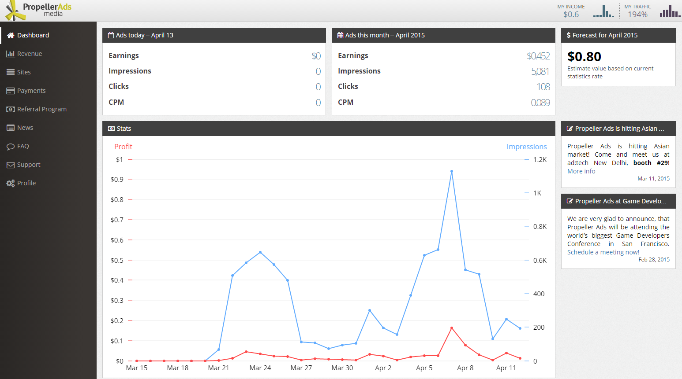682x379 pixels.
Task: Click the Schedule a meeting now link
Action: pos(603,252)
